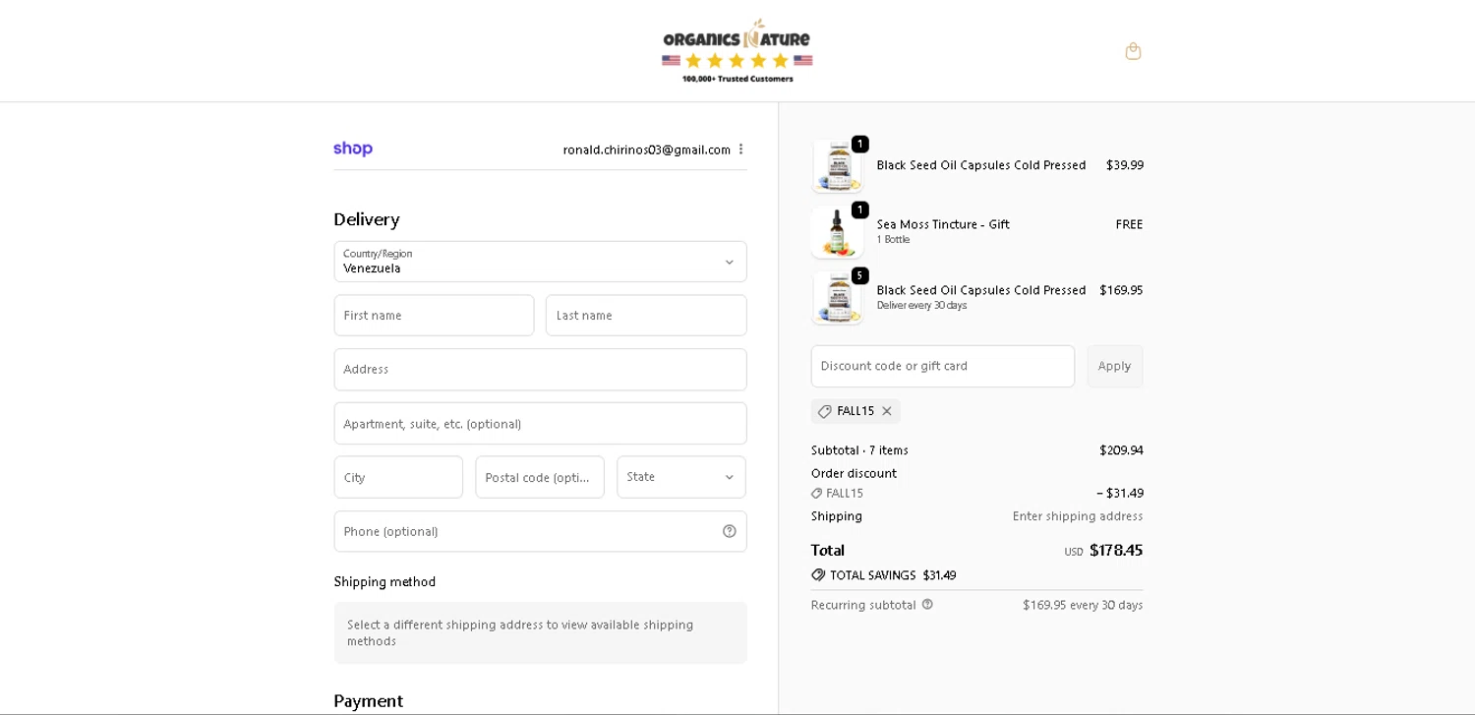Image resolution: width=1475 pixels, height=715 pixels.
Task: Click the first Black Seed Oil Capsules thumbnail
Action: coord(837,165)
